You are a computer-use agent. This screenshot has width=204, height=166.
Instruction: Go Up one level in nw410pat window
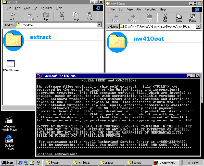pyautogui.click(x=149, y=18)
